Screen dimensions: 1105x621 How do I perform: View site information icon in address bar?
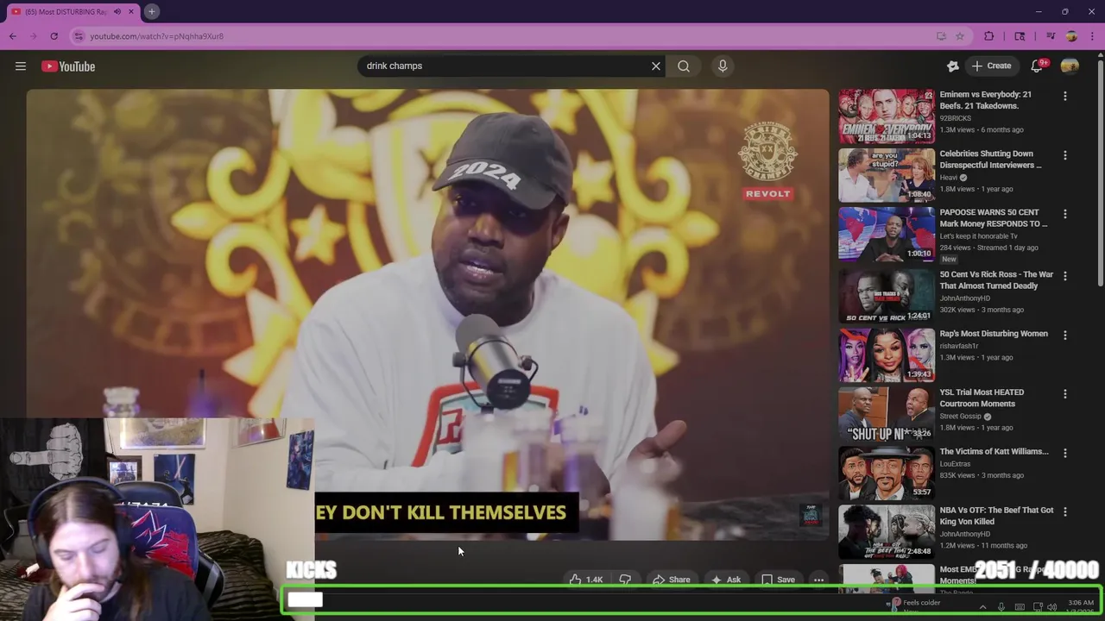pyautogui.click(x=79, y=36)
